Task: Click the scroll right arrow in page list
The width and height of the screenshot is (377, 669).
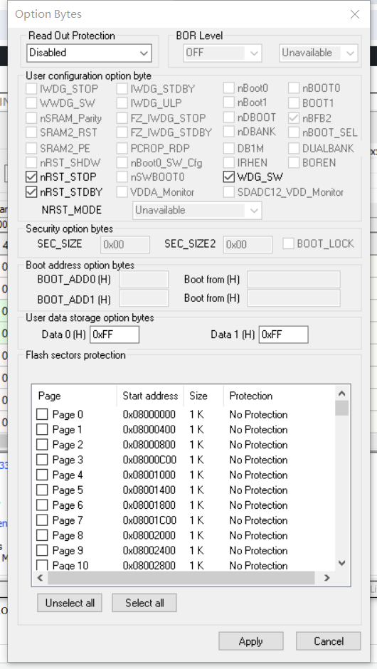Action: pyautogui.click(x=326, y=578)
